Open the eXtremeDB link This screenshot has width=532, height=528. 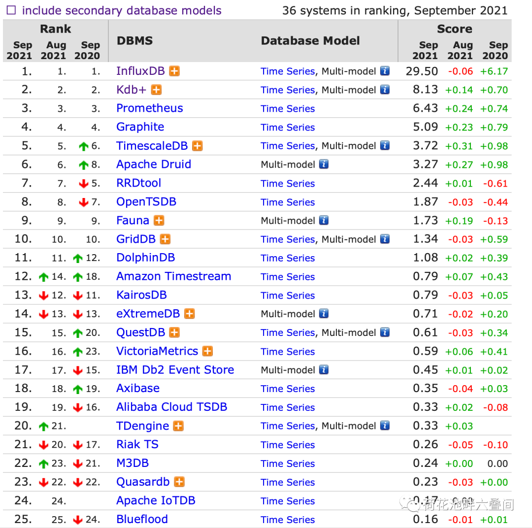[148, 314]
